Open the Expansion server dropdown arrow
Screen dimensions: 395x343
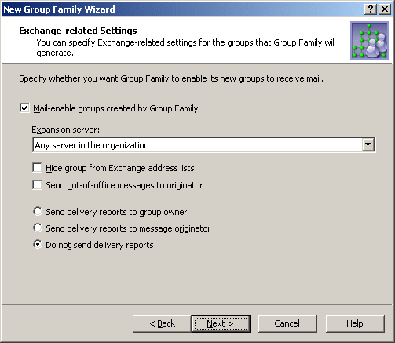(368, 144)
